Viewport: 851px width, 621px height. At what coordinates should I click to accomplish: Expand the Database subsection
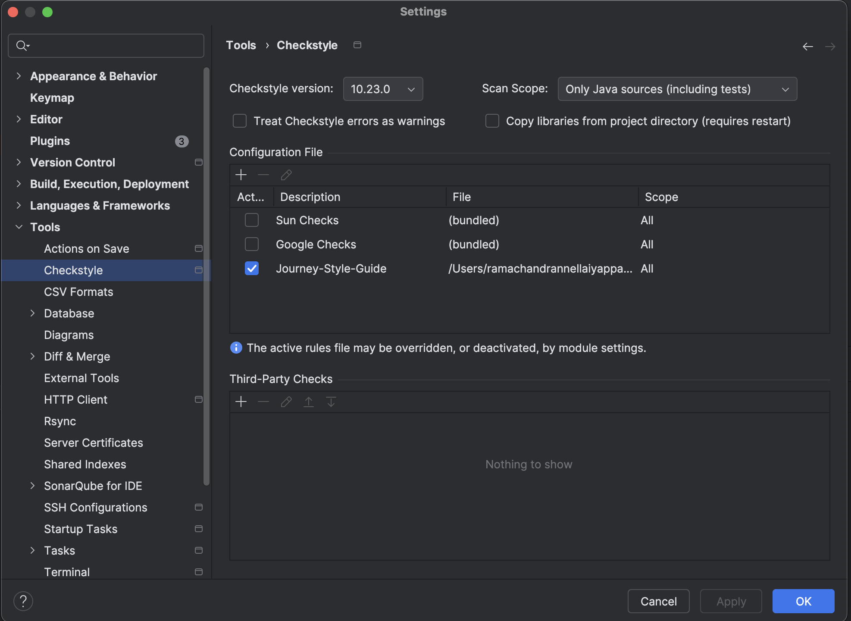pyautogui.click(x=32, y=313)
